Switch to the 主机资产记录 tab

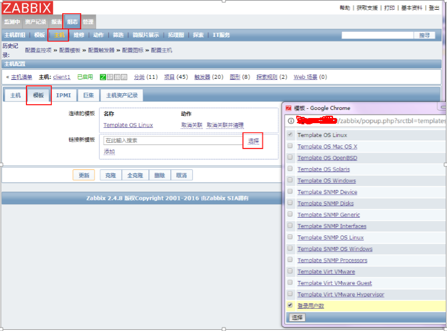click(x=122, y=96)
